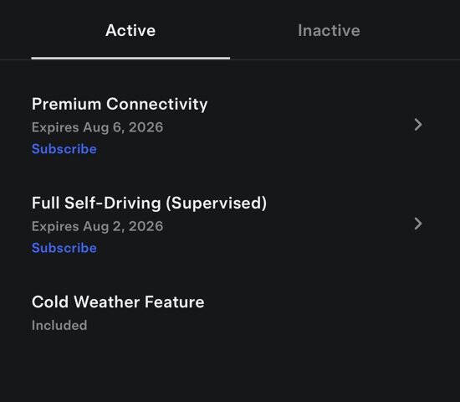Image resolution: width=460 pixels, height=402 pixels.
Task: Click the white underline beneath the Active tab
Action: pyautogui.click(x=130, y=58)
